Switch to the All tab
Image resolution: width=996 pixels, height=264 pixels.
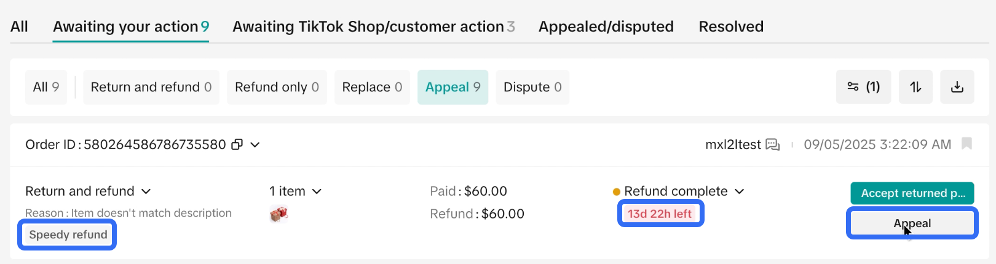(x=19, y=27)
